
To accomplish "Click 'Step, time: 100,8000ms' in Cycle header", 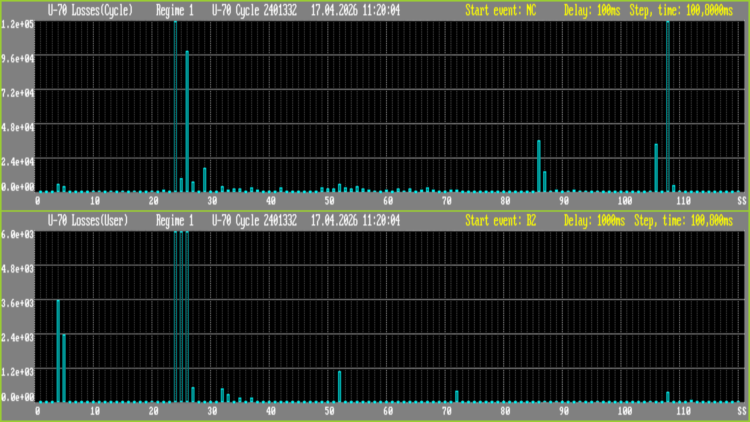I will point(681,11).
